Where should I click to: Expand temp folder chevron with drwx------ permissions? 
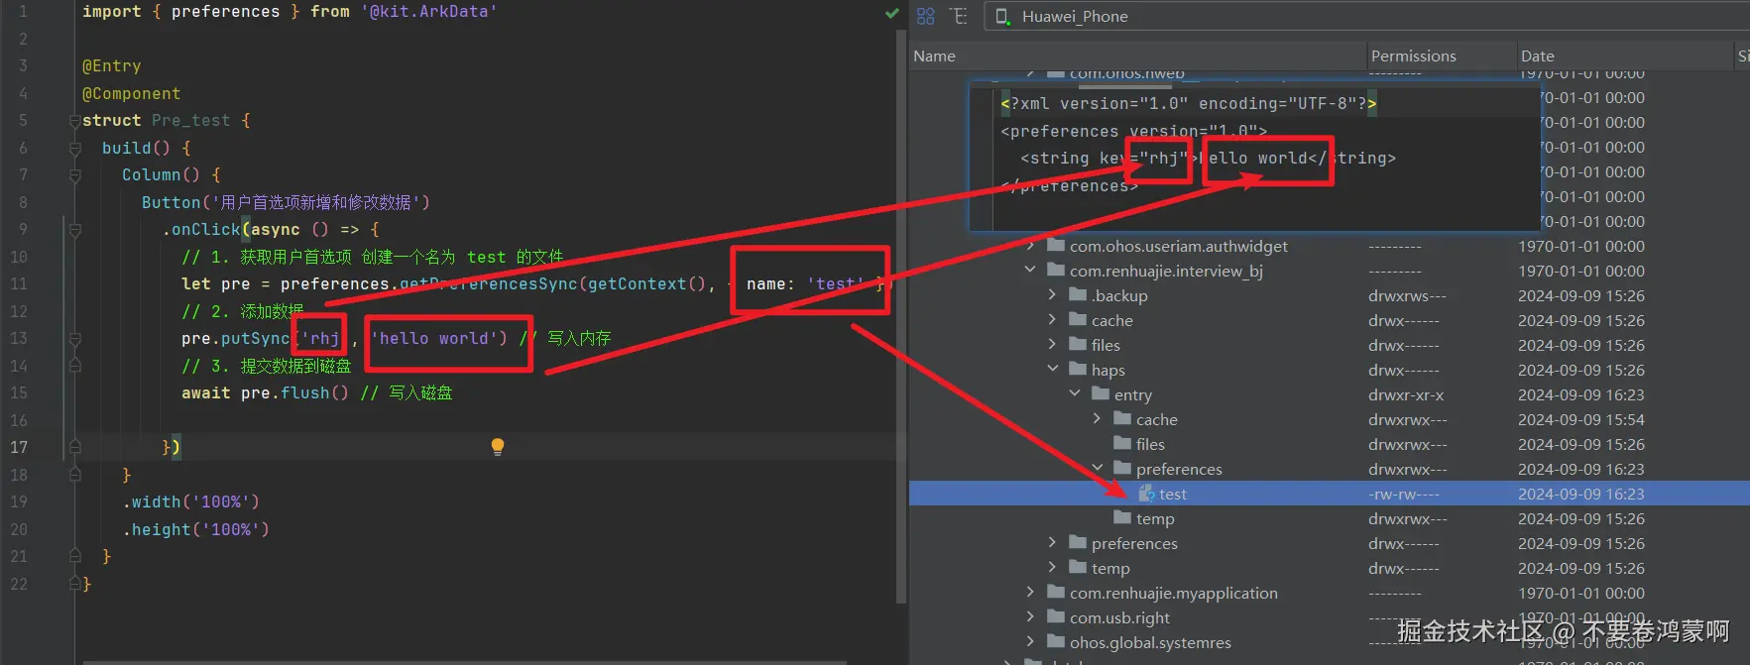click(1052, 568)
